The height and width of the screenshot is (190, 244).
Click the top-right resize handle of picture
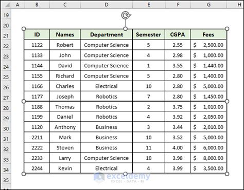227,29
